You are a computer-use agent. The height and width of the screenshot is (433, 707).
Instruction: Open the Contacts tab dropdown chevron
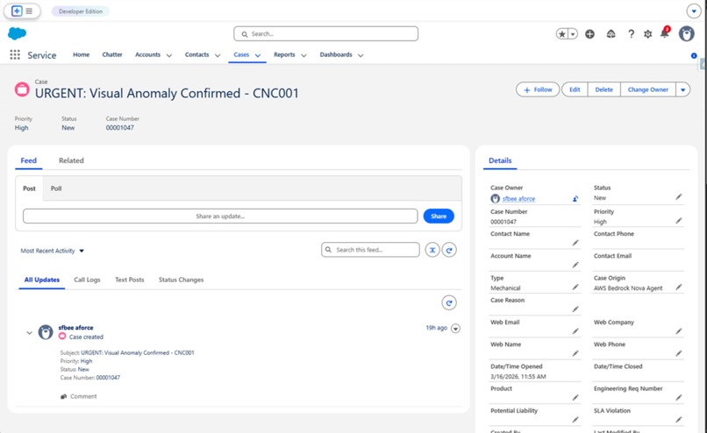(x=218, y=55)
